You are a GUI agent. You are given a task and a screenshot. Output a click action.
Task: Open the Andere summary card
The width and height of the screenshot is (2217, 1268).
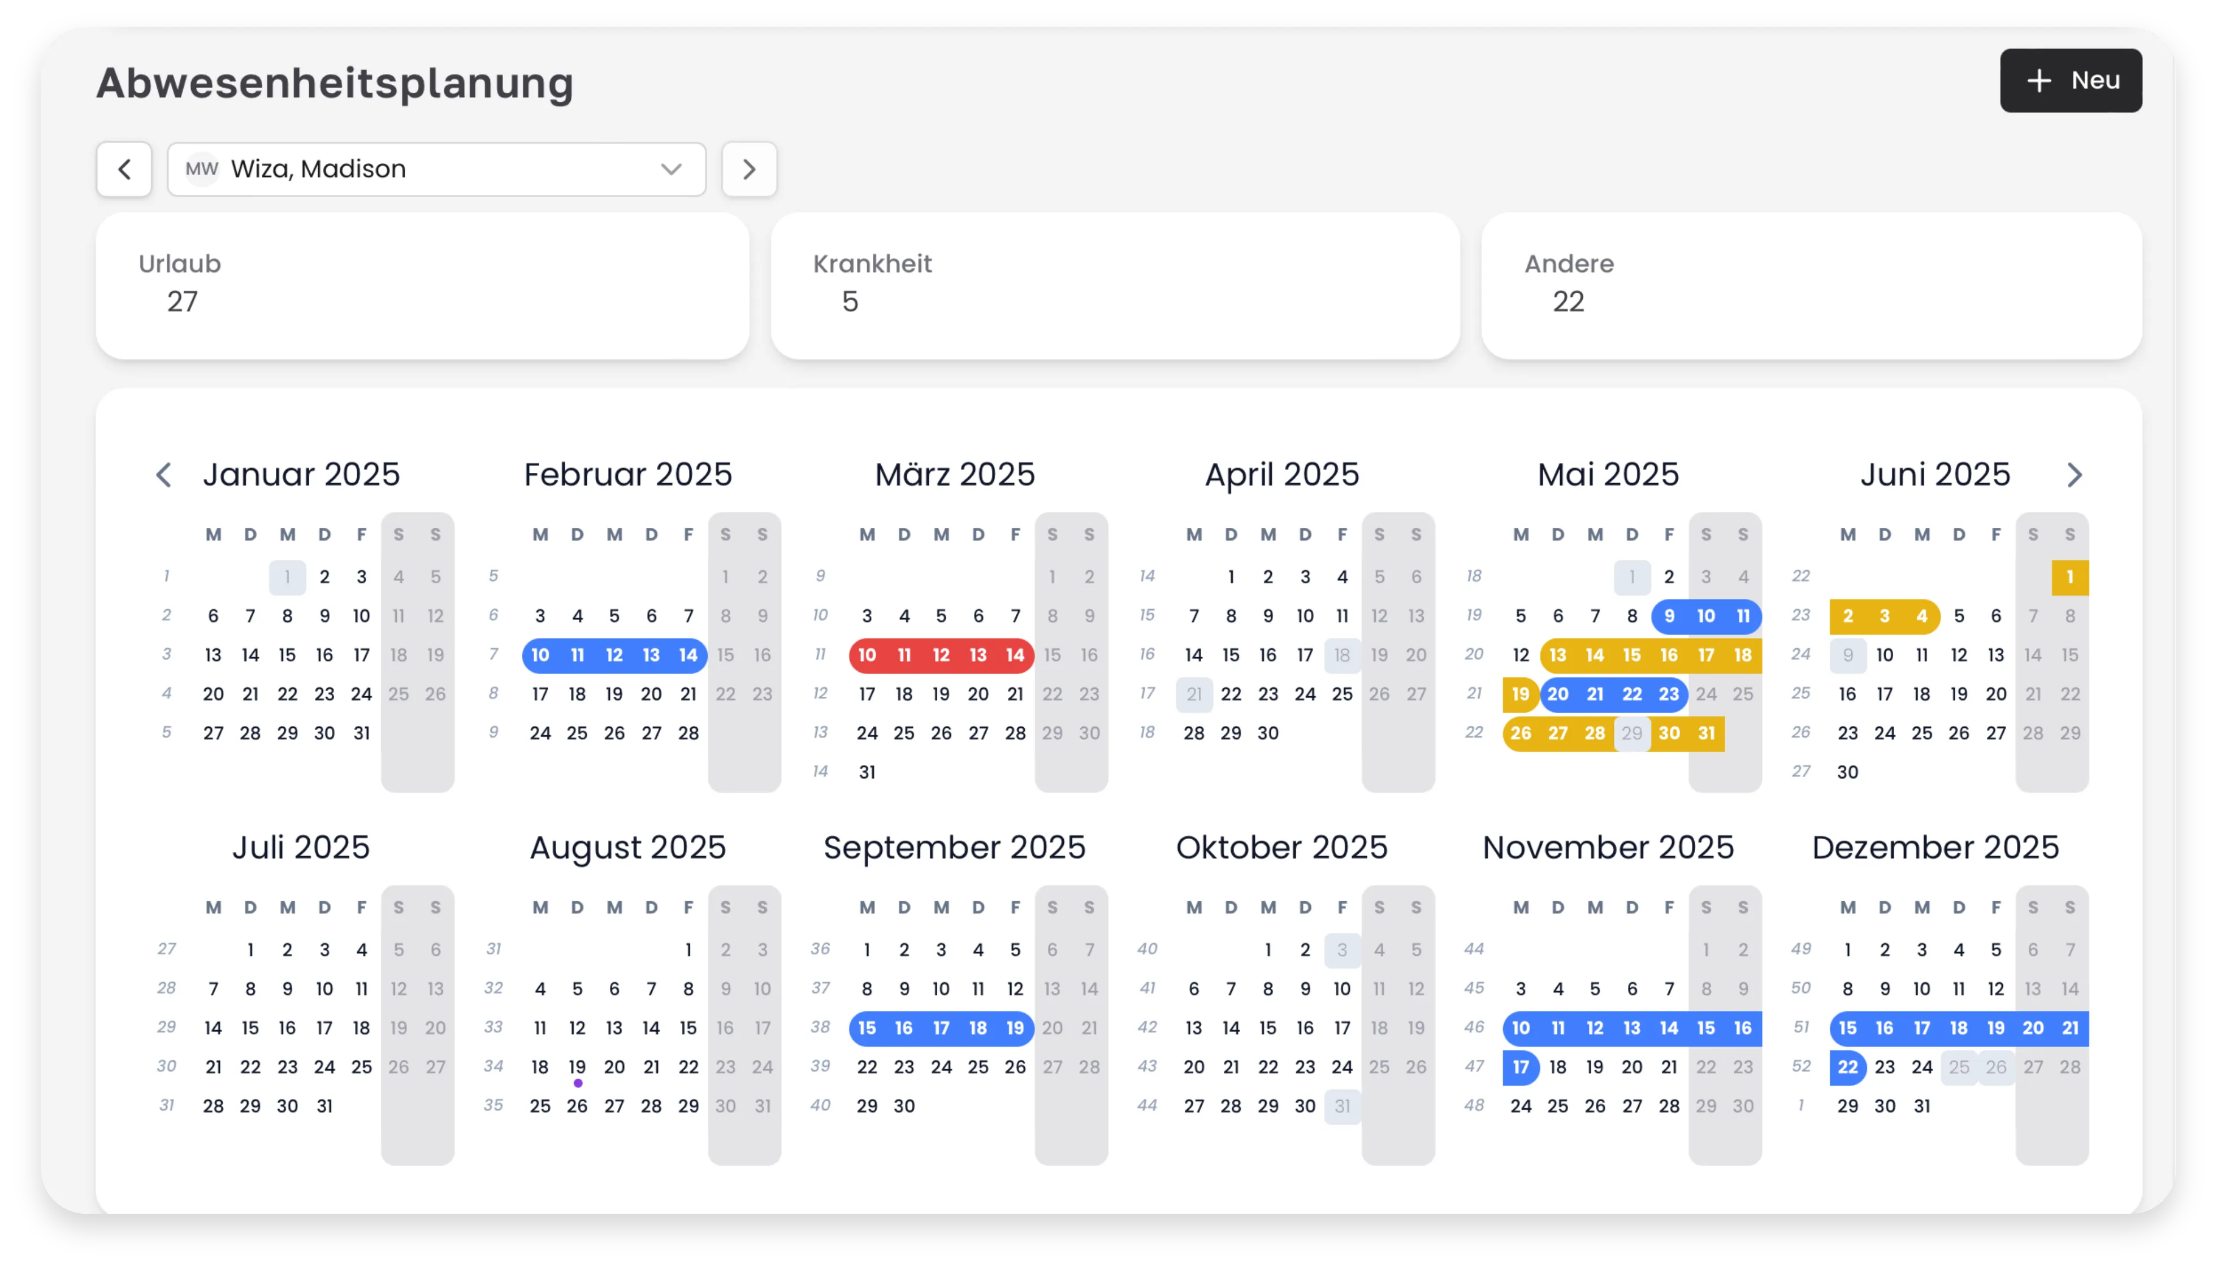pyautogui.click(x=1811, y=286)
